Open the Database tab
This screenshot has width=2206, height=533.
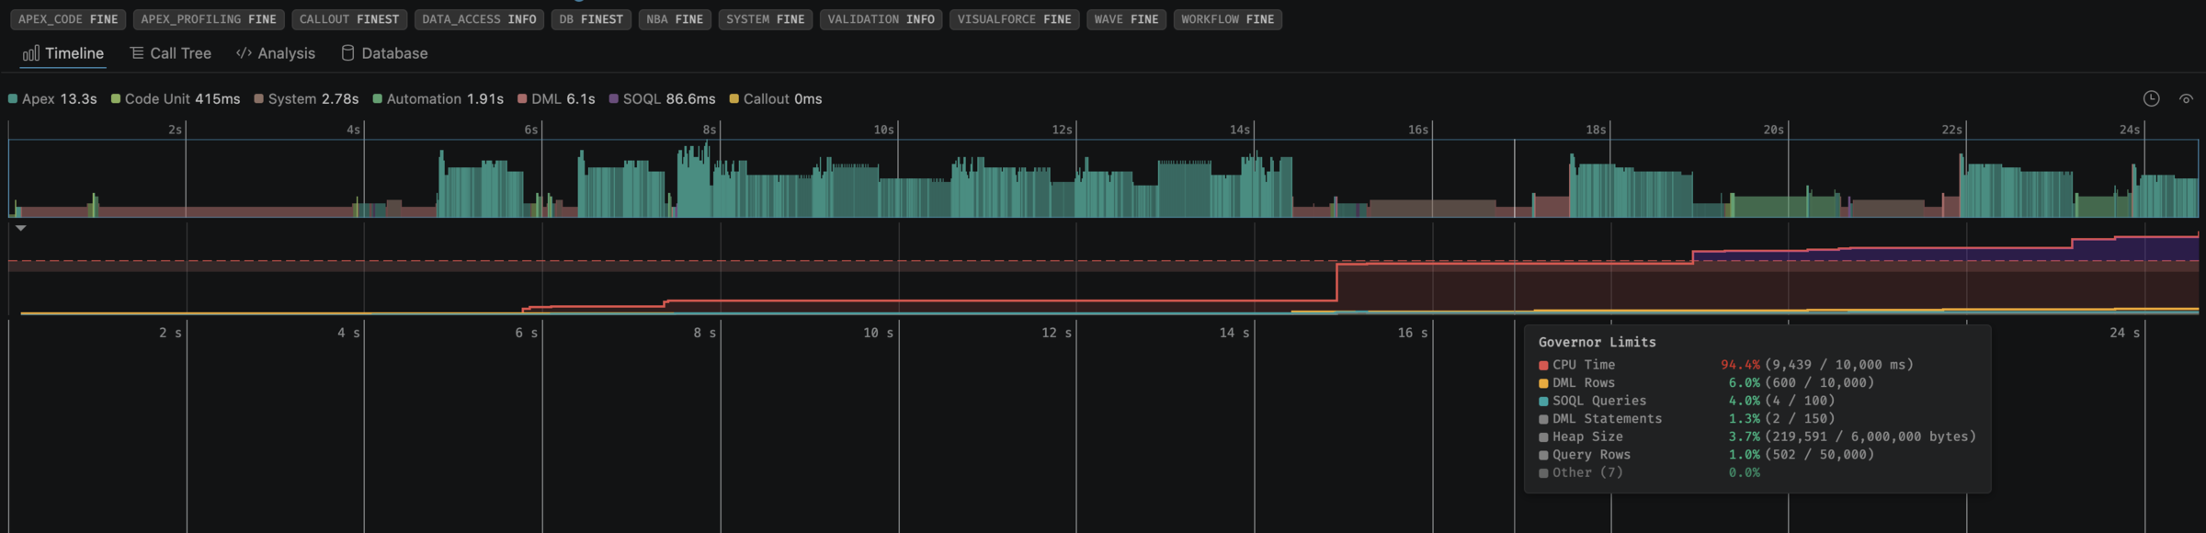click(x=384, y=53)
